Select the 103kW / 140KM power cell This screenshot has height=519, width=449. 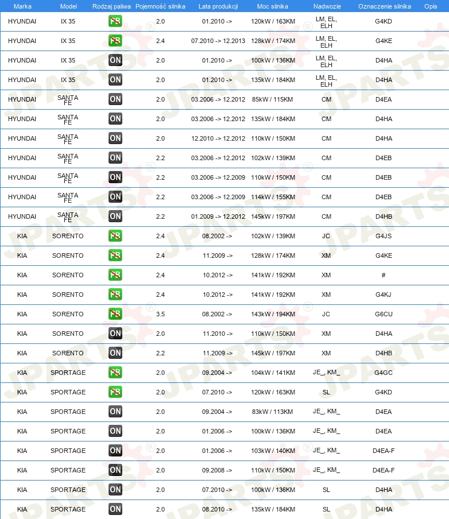coord(273,451)
